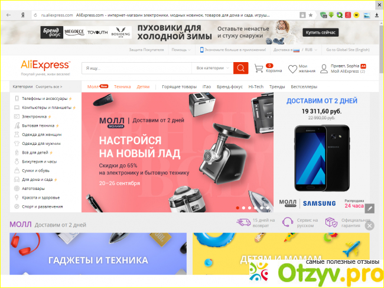
Task: Select the first carousel dot indicator
Action: click(x=237, y=208)
